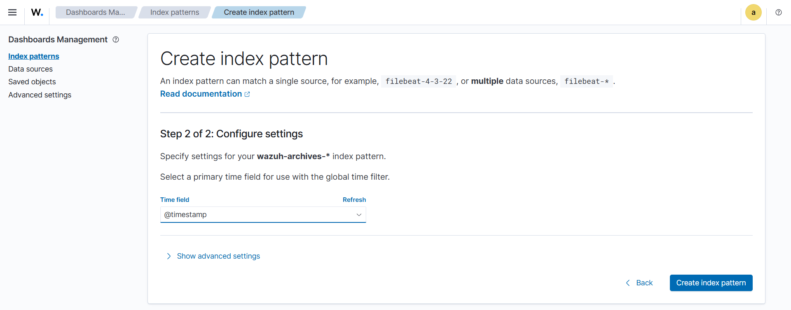Open the Read documentation link
This screenshot has width=791, height=310.
201,94
